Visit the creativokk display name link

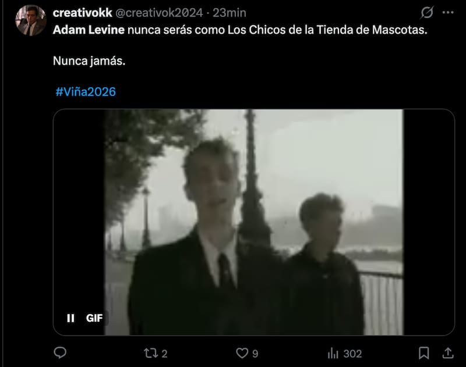click(82, 13)
